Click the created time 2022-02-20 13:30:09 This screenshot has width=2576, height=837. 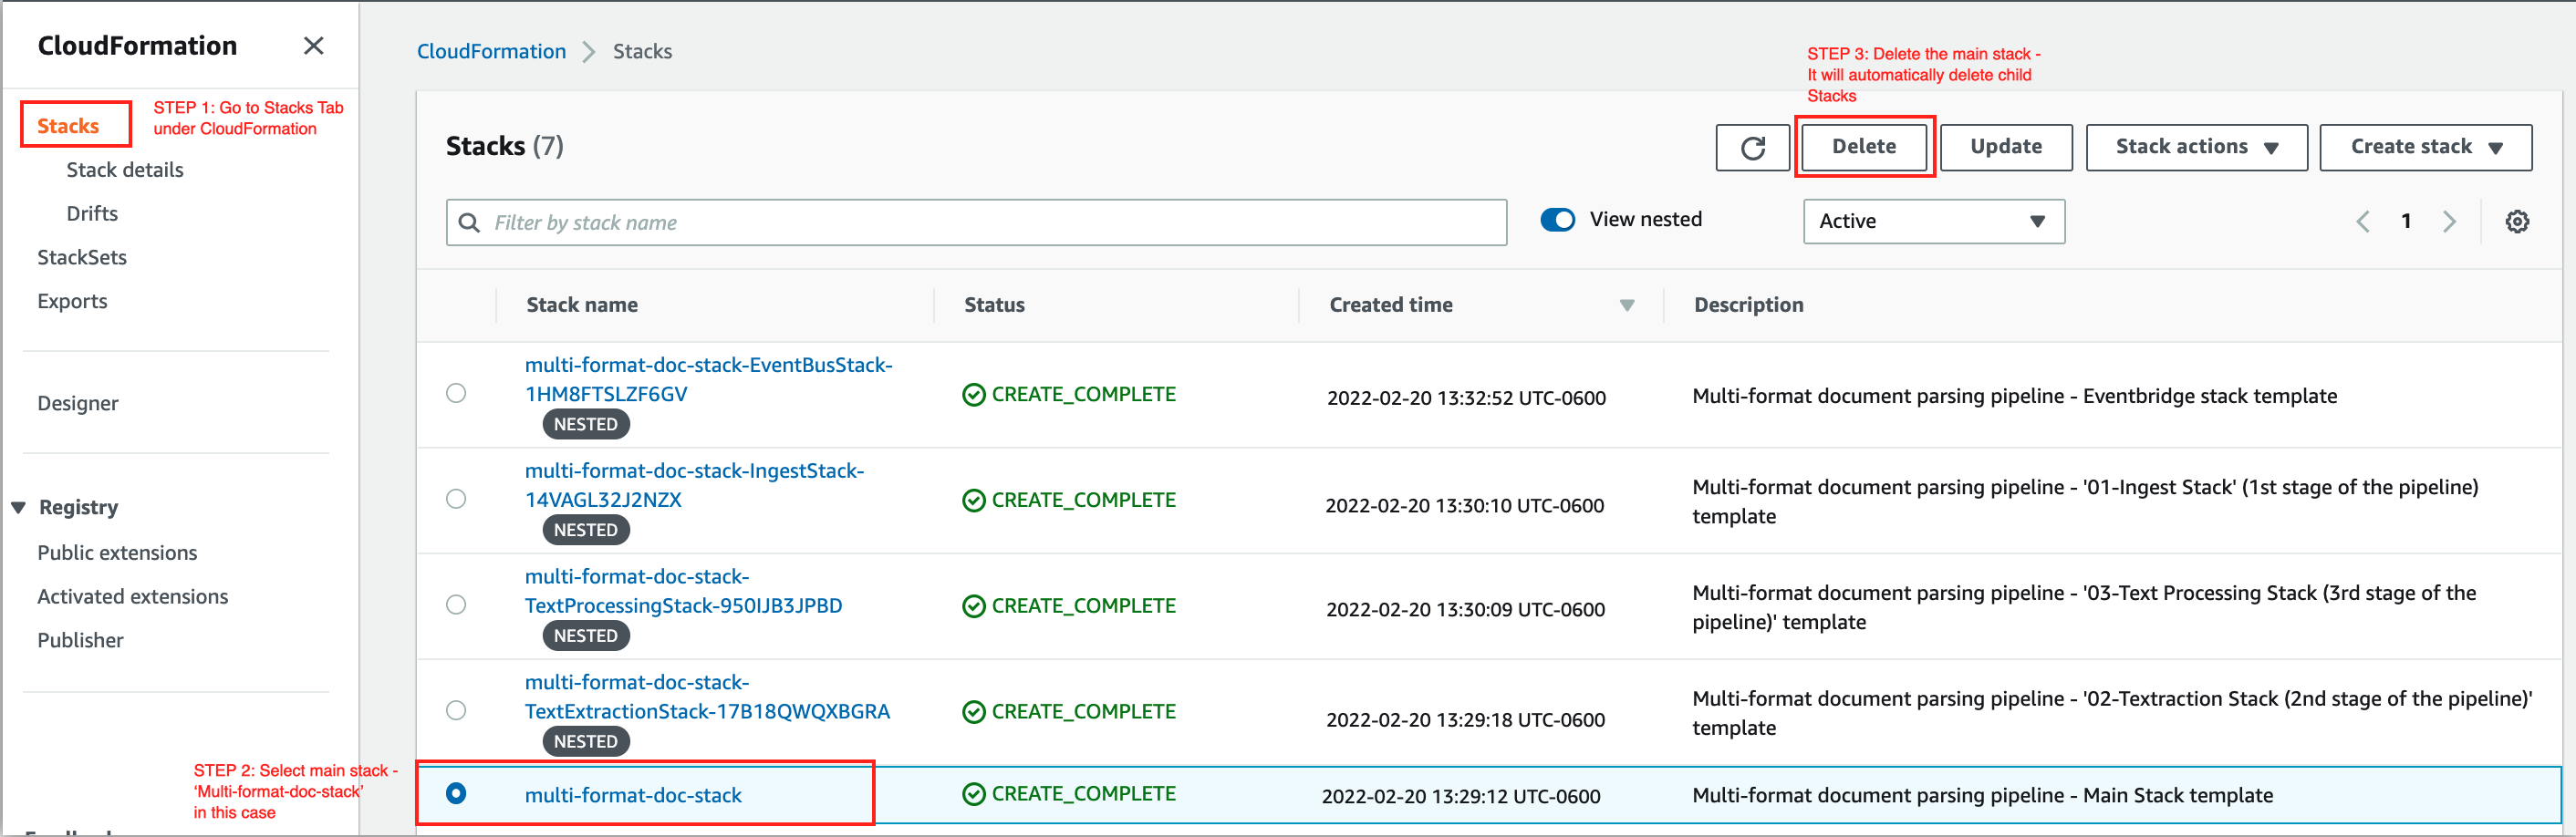1465,610
